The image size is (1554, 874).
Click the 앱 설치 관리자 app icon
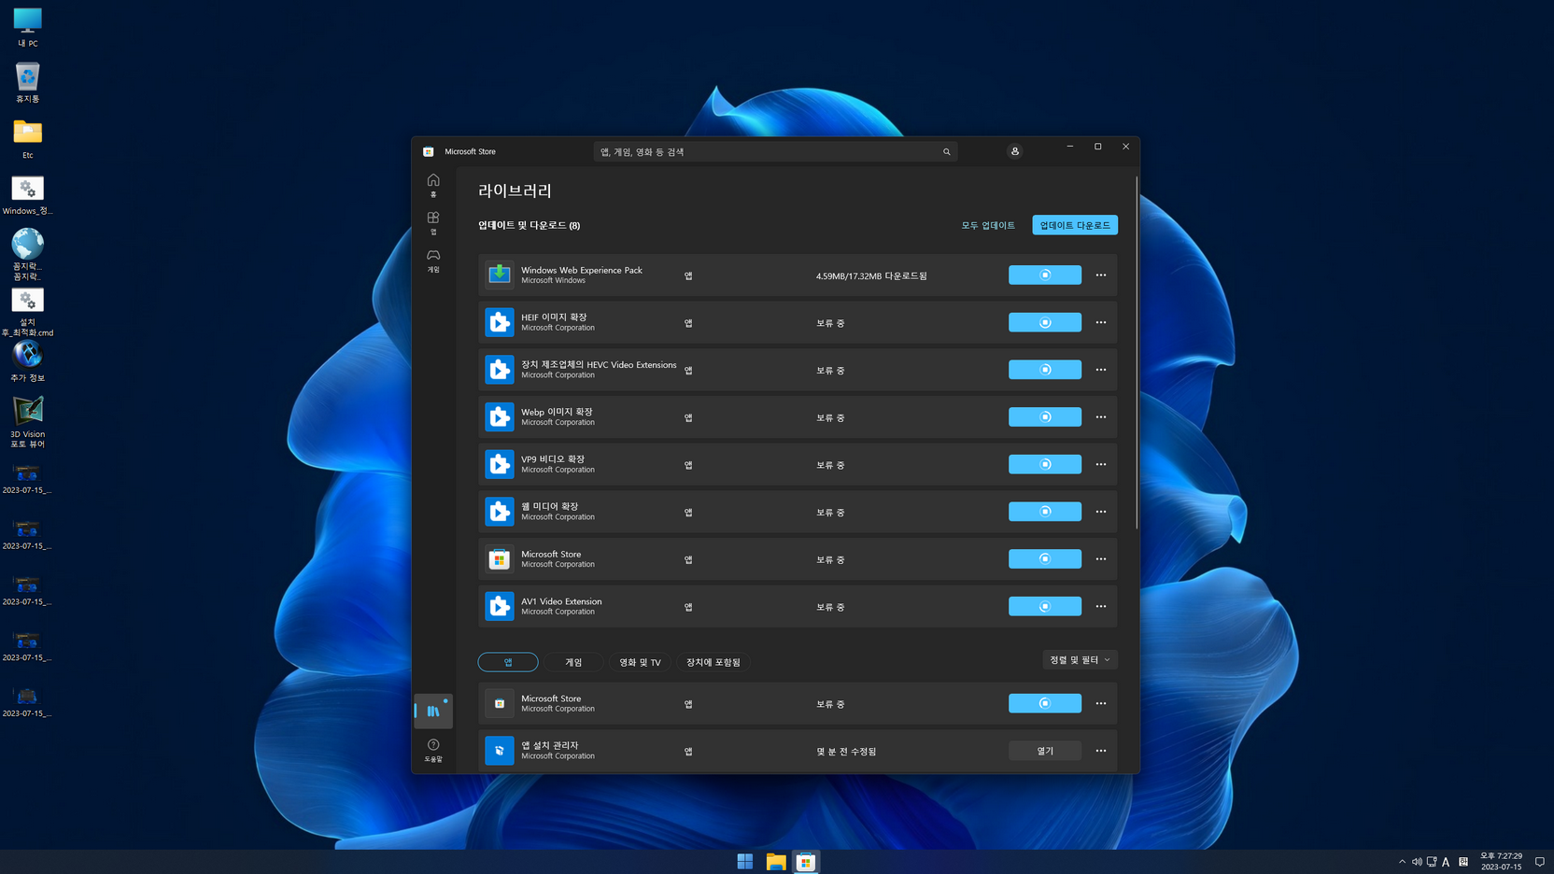tap(500, 751)
